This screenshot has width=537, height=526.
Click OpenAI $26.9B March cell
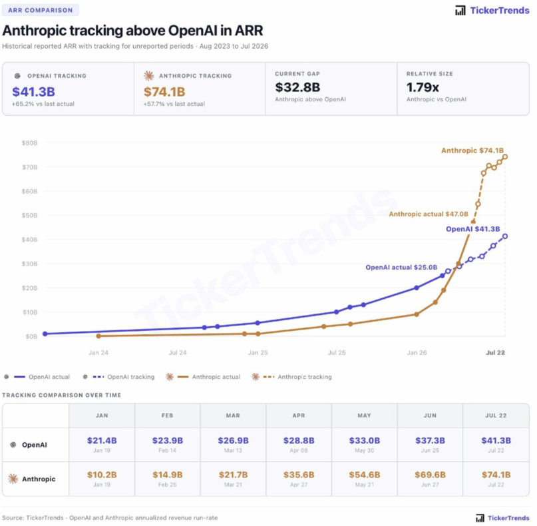(233, 445)
